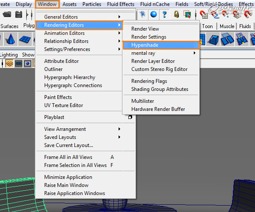Open Hardware Render Buffer
This screenshot has height=212, width=255.
pyautogui.click(x=161, y=109)
